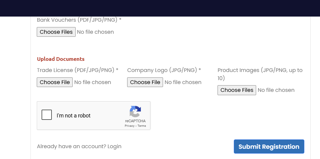This screenshot has width=320, height=159.
Task: Click the Bank Vouchers field label
Action: tap(79, 20)
